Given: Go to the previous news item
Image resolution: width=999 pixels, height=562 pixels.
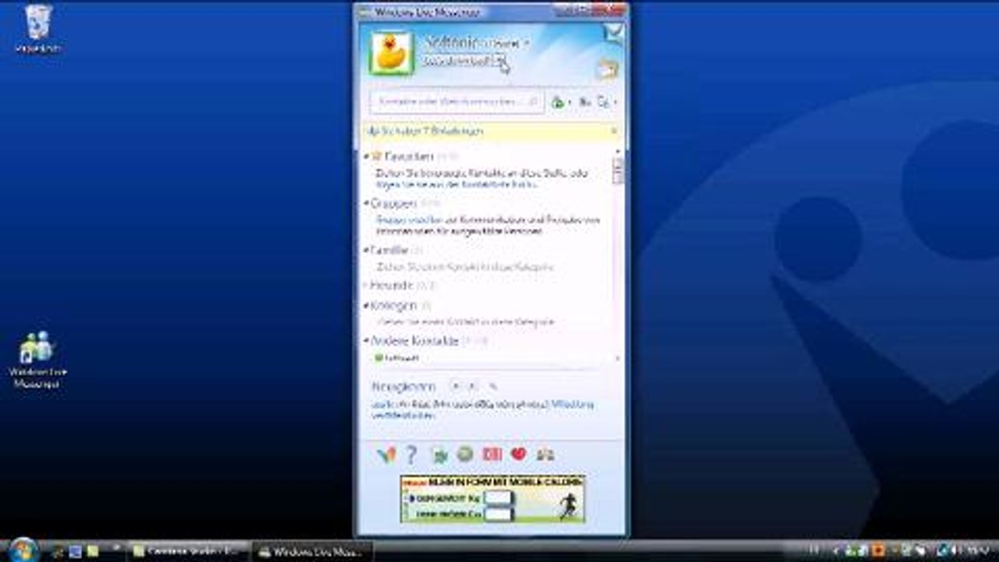Looking at the screenshot, I should pyautogui.click(x=457, y=386).
